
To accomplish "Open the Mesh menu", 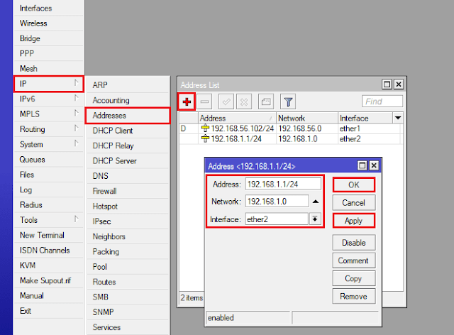I will [49, 69].
